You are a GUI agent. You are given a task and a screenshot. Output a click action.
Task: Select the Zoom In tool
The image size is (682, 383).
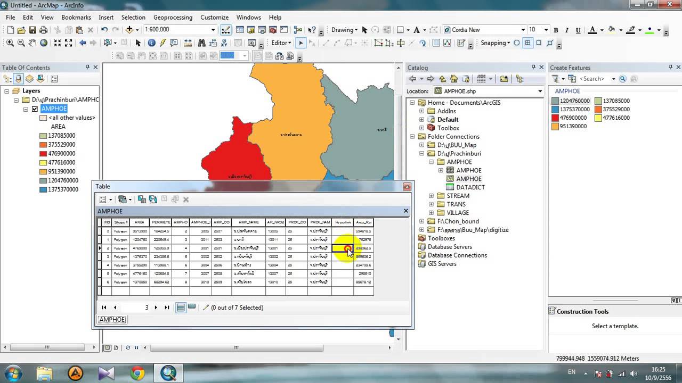pos(10,43)
